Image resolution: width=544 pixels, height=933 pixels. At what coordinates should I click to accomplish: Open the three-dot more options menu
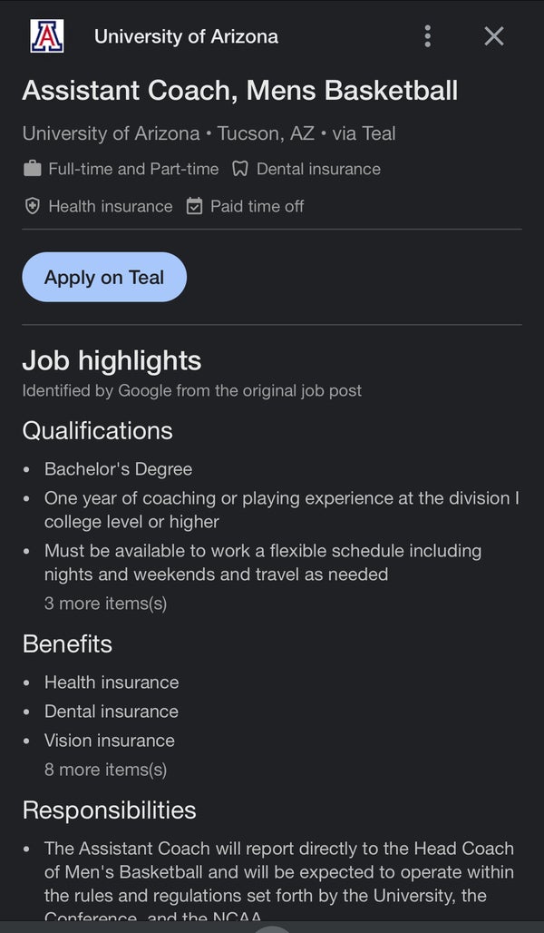(x=427, y=36)
